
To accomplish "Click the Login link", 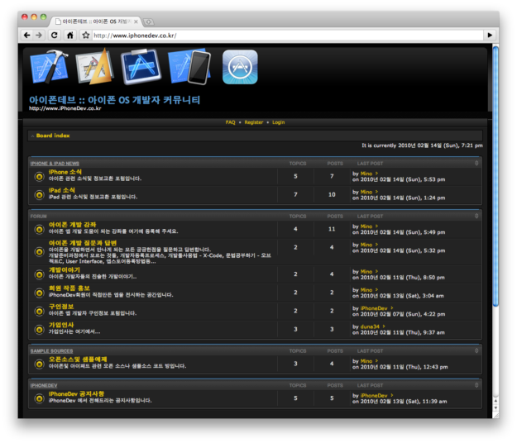I will pos(278,122).
